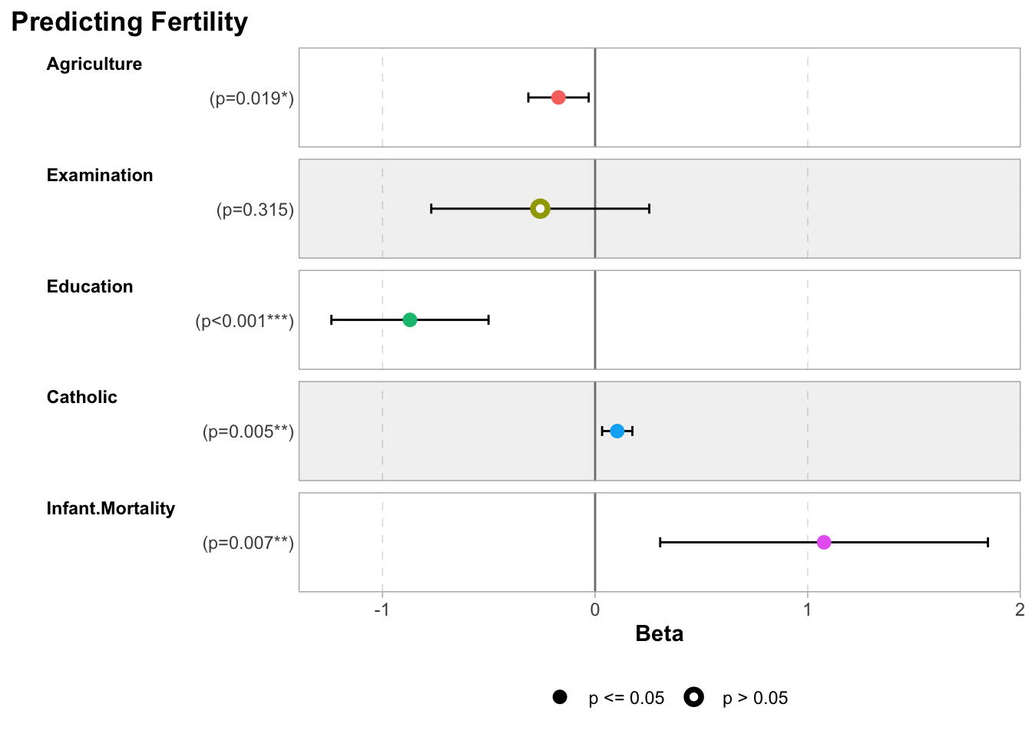Click the blue Catholic coefficient point
This screenshot has height=737, width=1032.
point(617,431)
